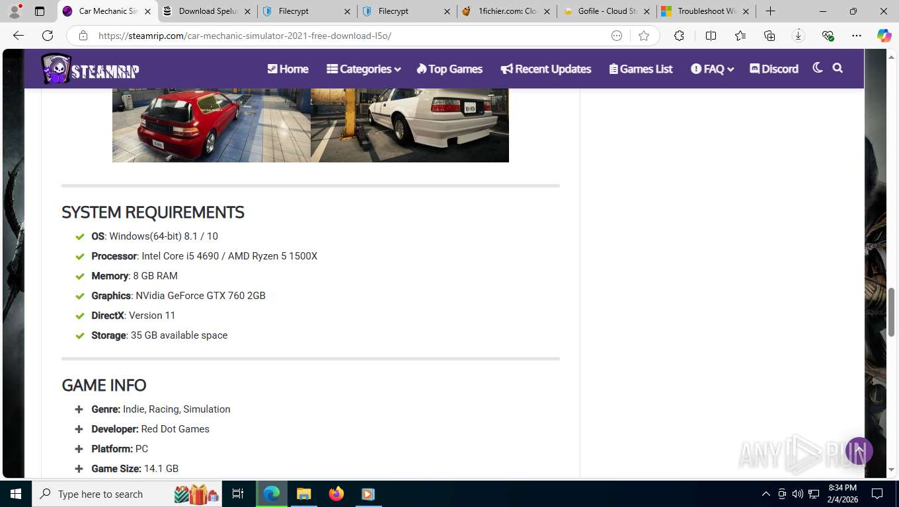
Task: Toggle dark mode moon icon
Action: 818,68
